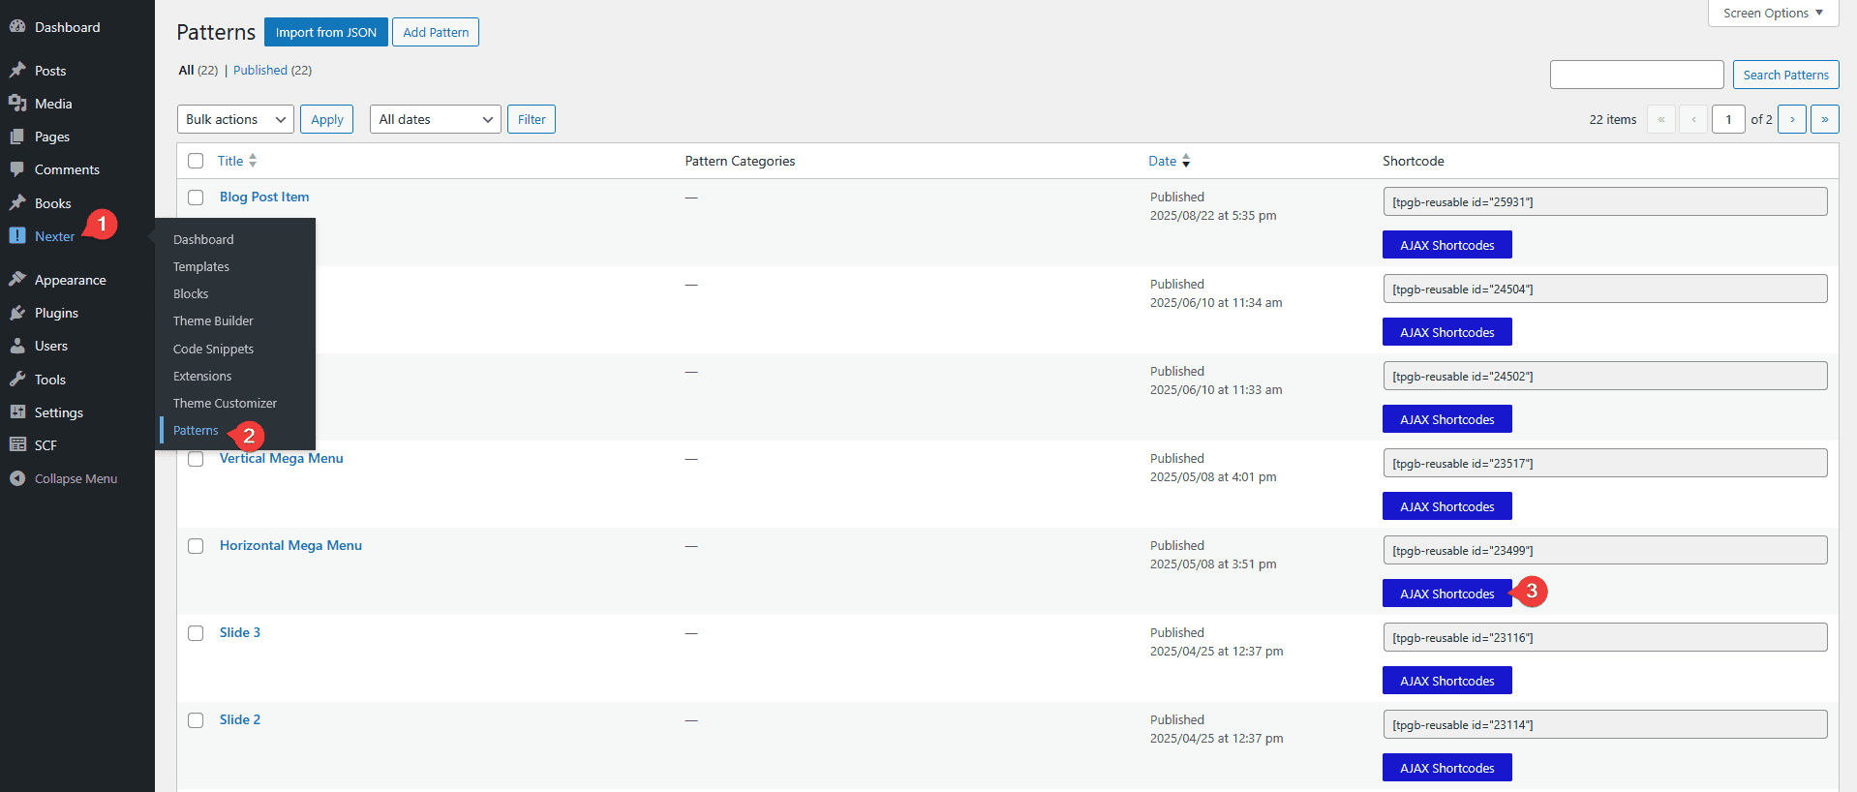Open the Dashboard gauge icon in sidebar

(17, 27)
